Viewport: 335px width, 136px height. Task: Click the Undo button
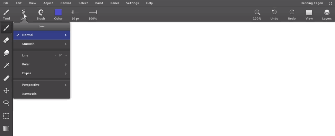274,15
